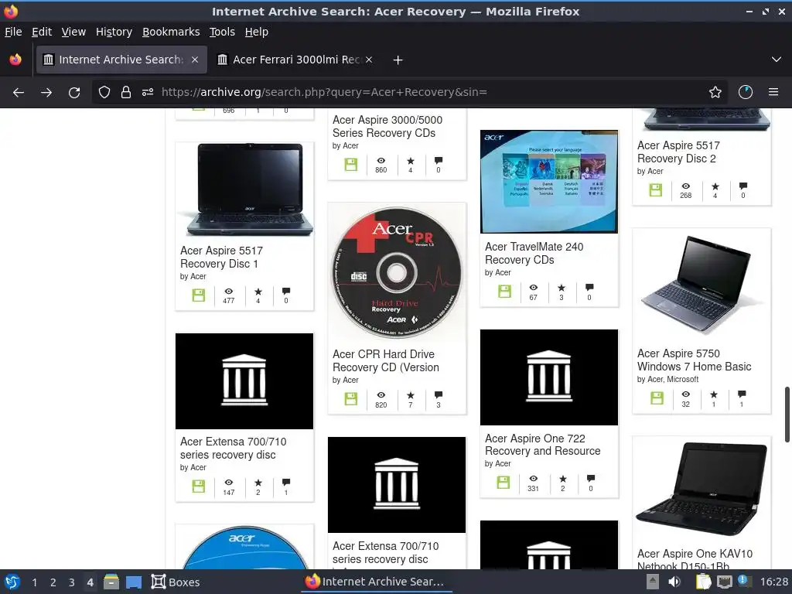The height and width of the screenshot is (594, 792).
Task: Click the software floppy icon on Aspire 5517 Disc 2
Action: 656,190
